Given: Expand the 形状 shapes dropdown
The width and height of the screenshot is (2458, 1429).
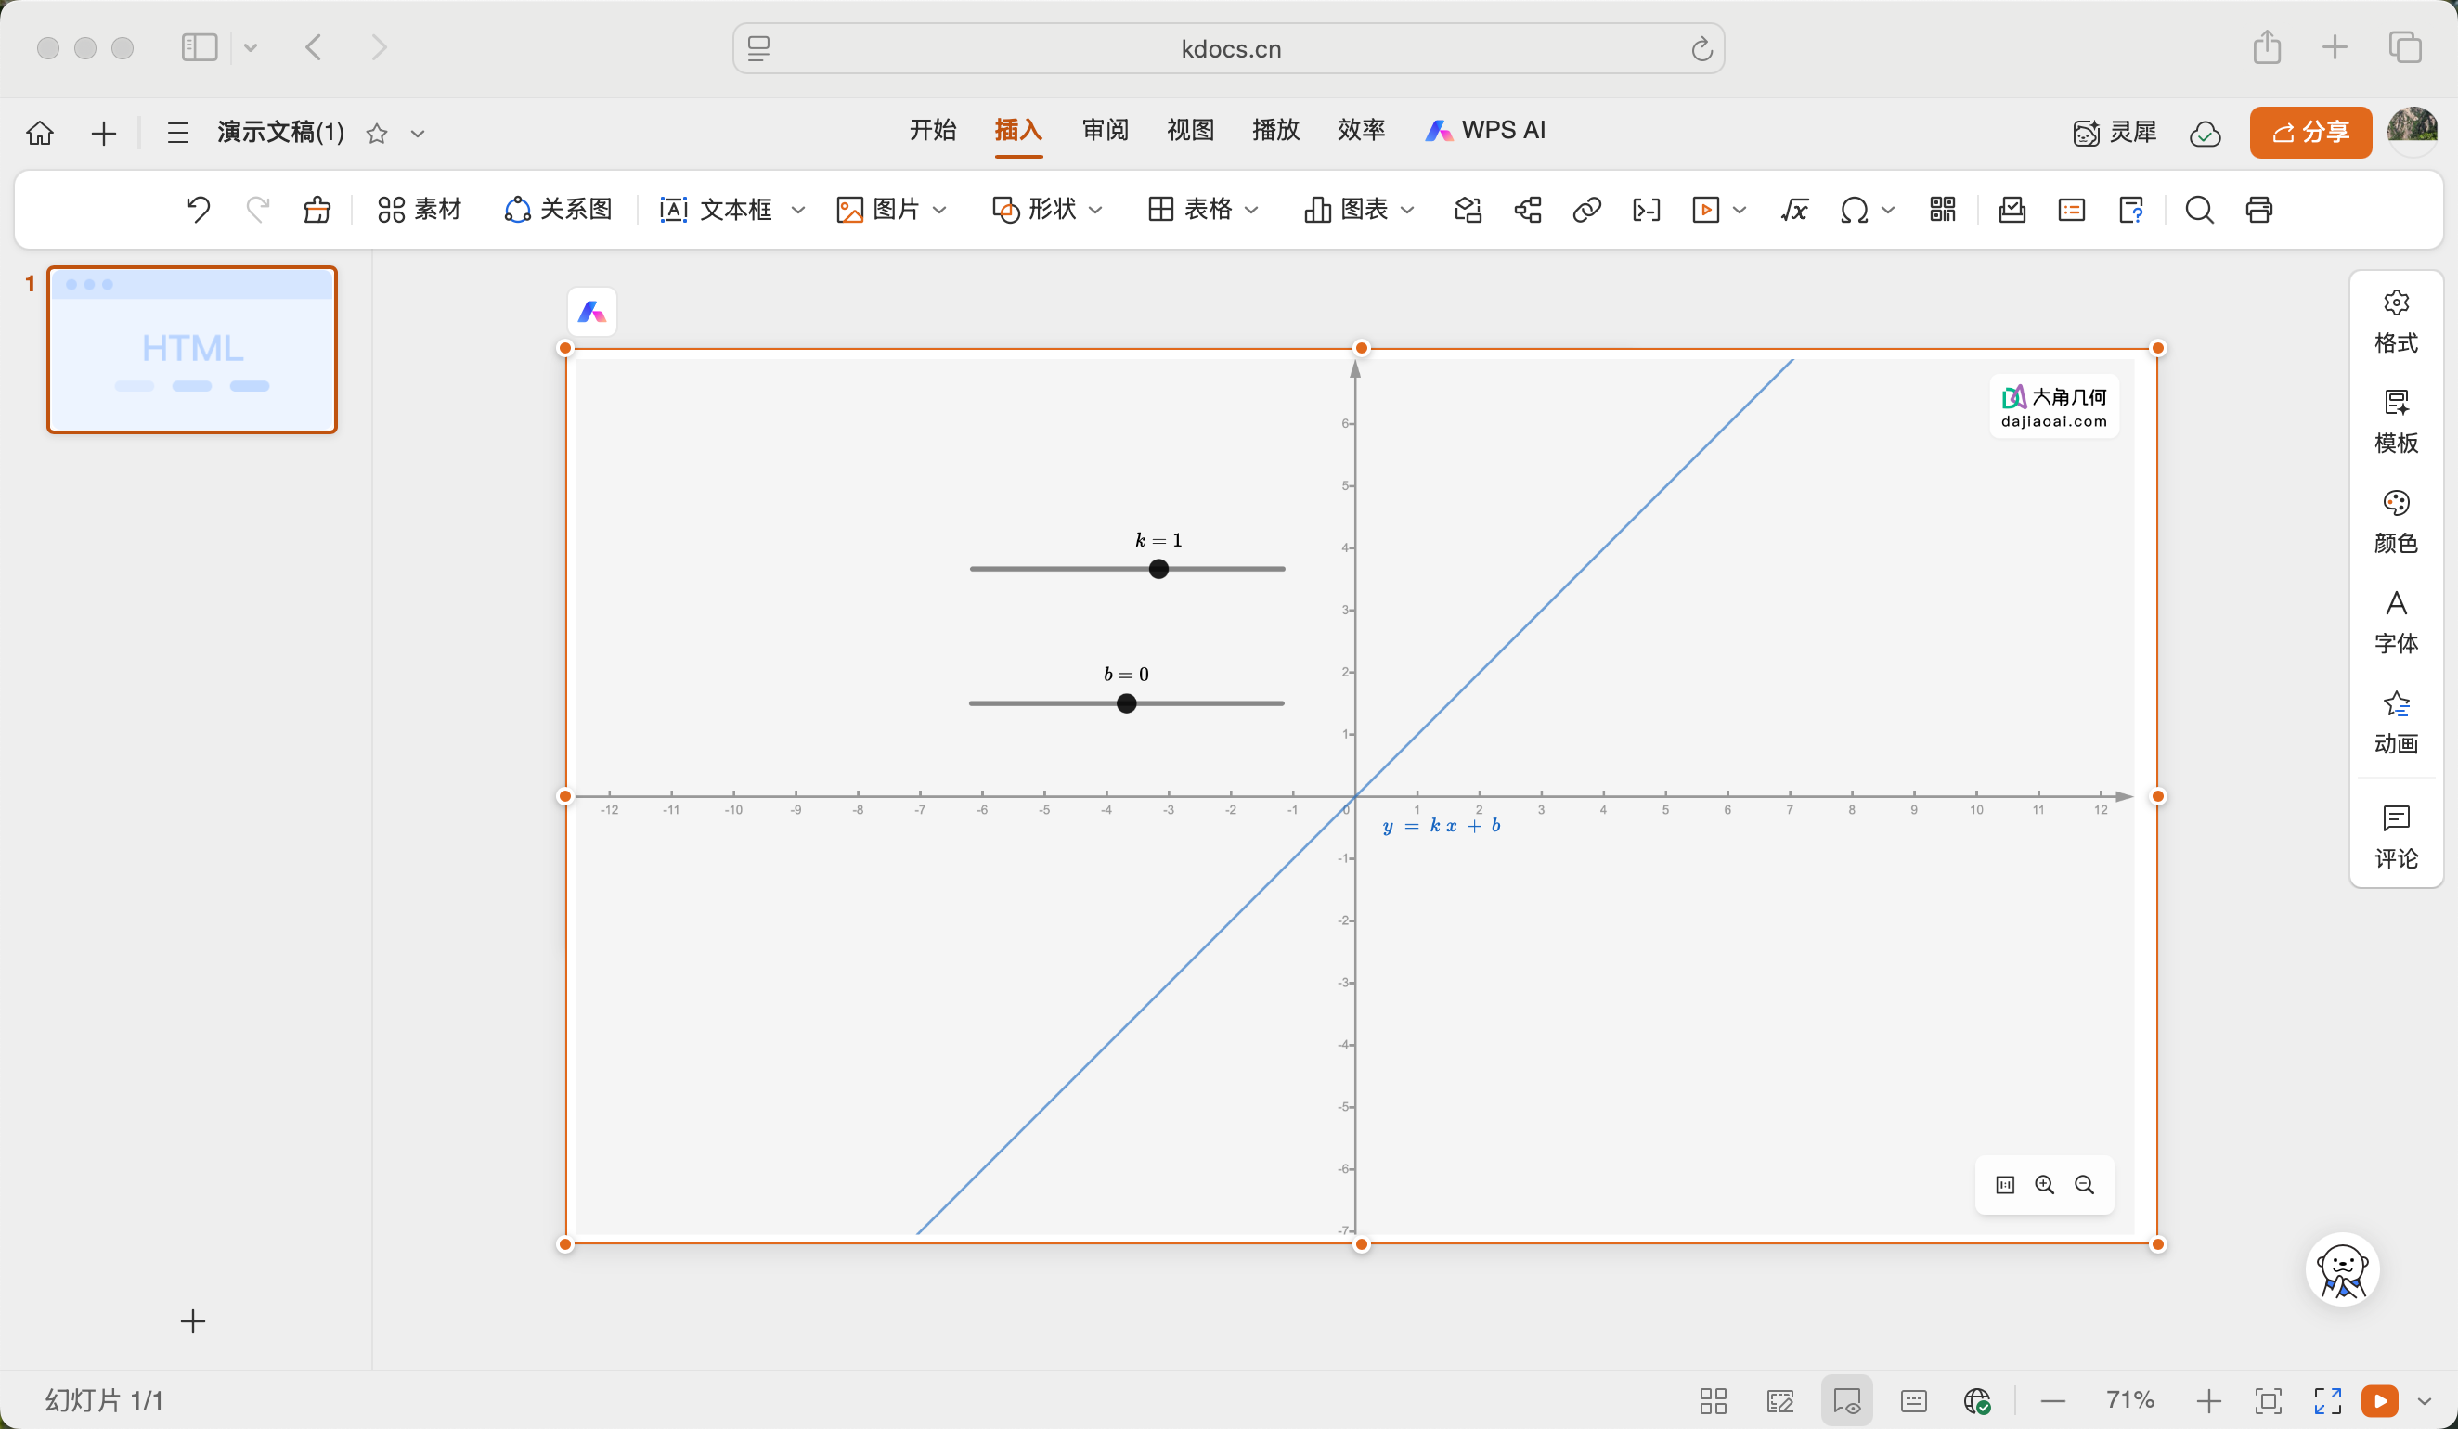Looking at the screenshot, I should pyautogui.click(x=1095, y=209).
